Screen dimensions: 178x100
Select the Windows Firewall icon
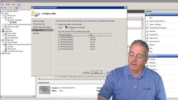click(6, 44)
